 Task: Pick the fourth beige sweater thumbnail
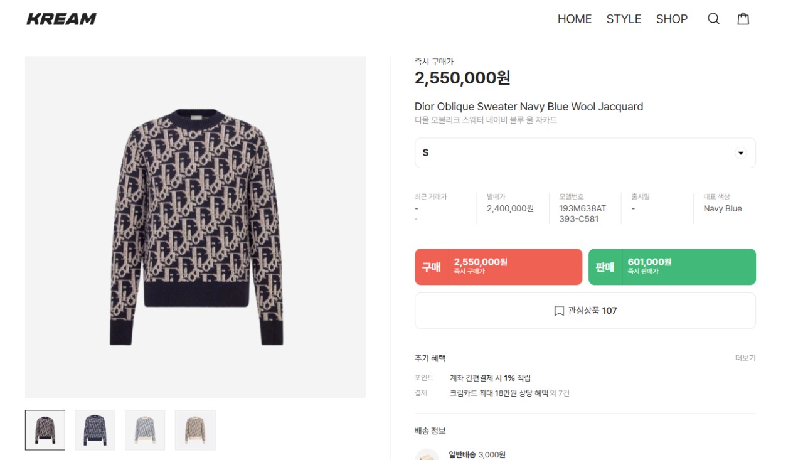point(195,430)
